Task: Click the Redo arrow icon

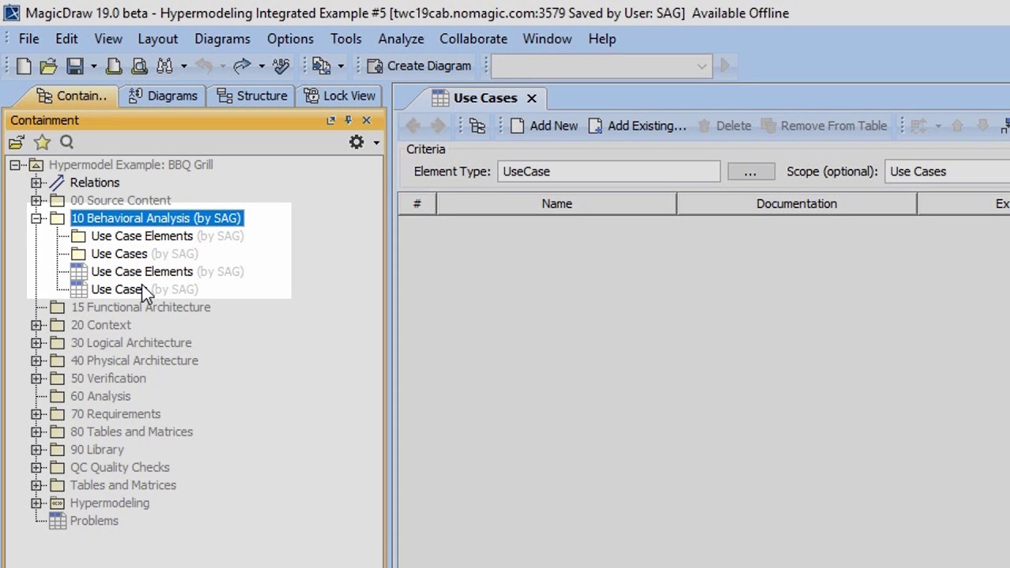Action: point(241,66)
